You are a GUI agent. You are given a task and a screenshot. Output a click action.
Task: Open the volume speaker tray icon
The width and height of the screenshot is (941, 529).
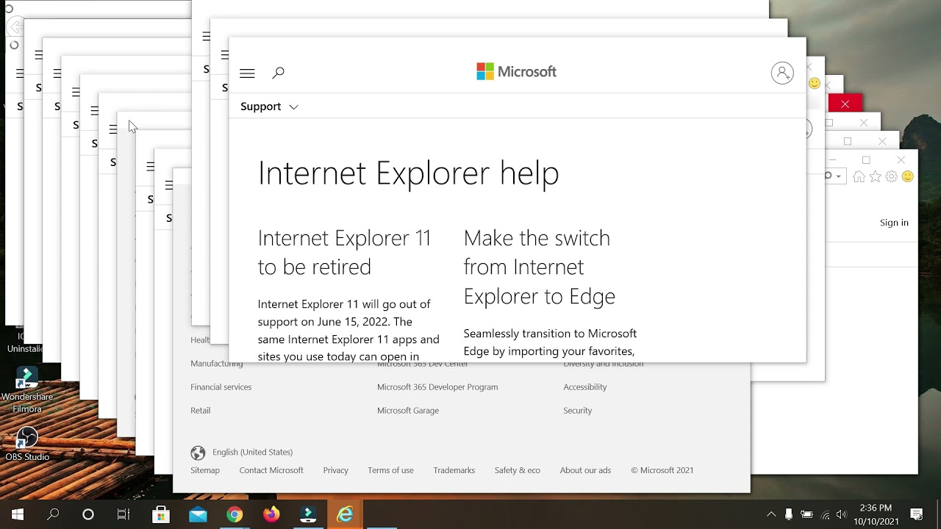tap(841, 514)
